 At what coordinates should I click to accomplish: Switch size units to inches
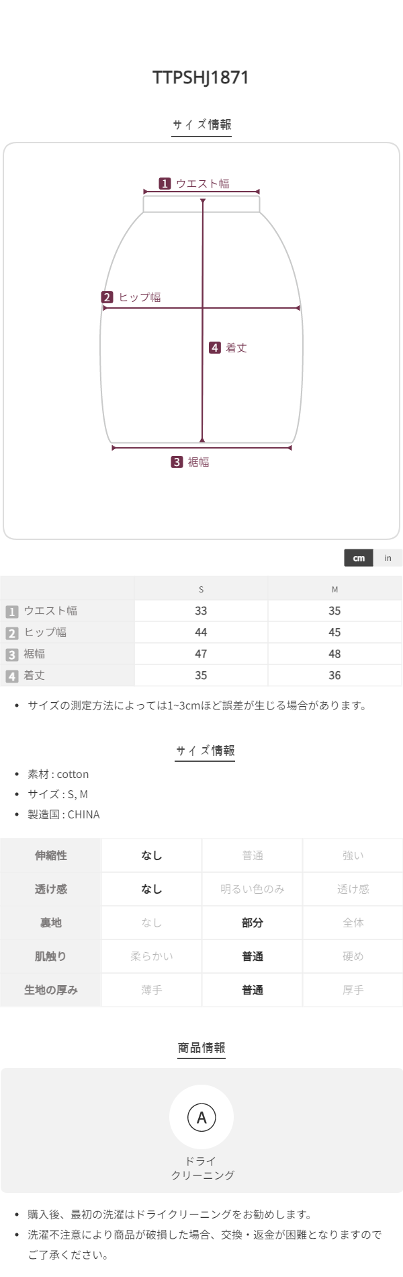[x=388, y=558]
